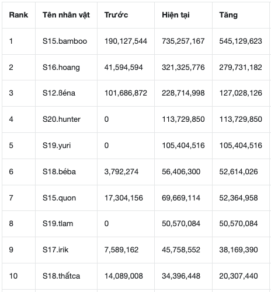Click the value 735,257,167 cell

click(183, 41)
